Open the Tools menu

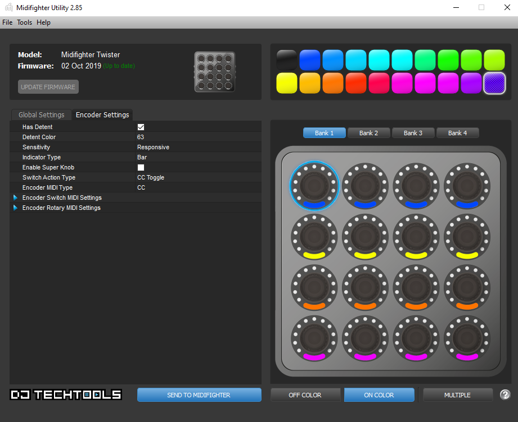point(24,22)
